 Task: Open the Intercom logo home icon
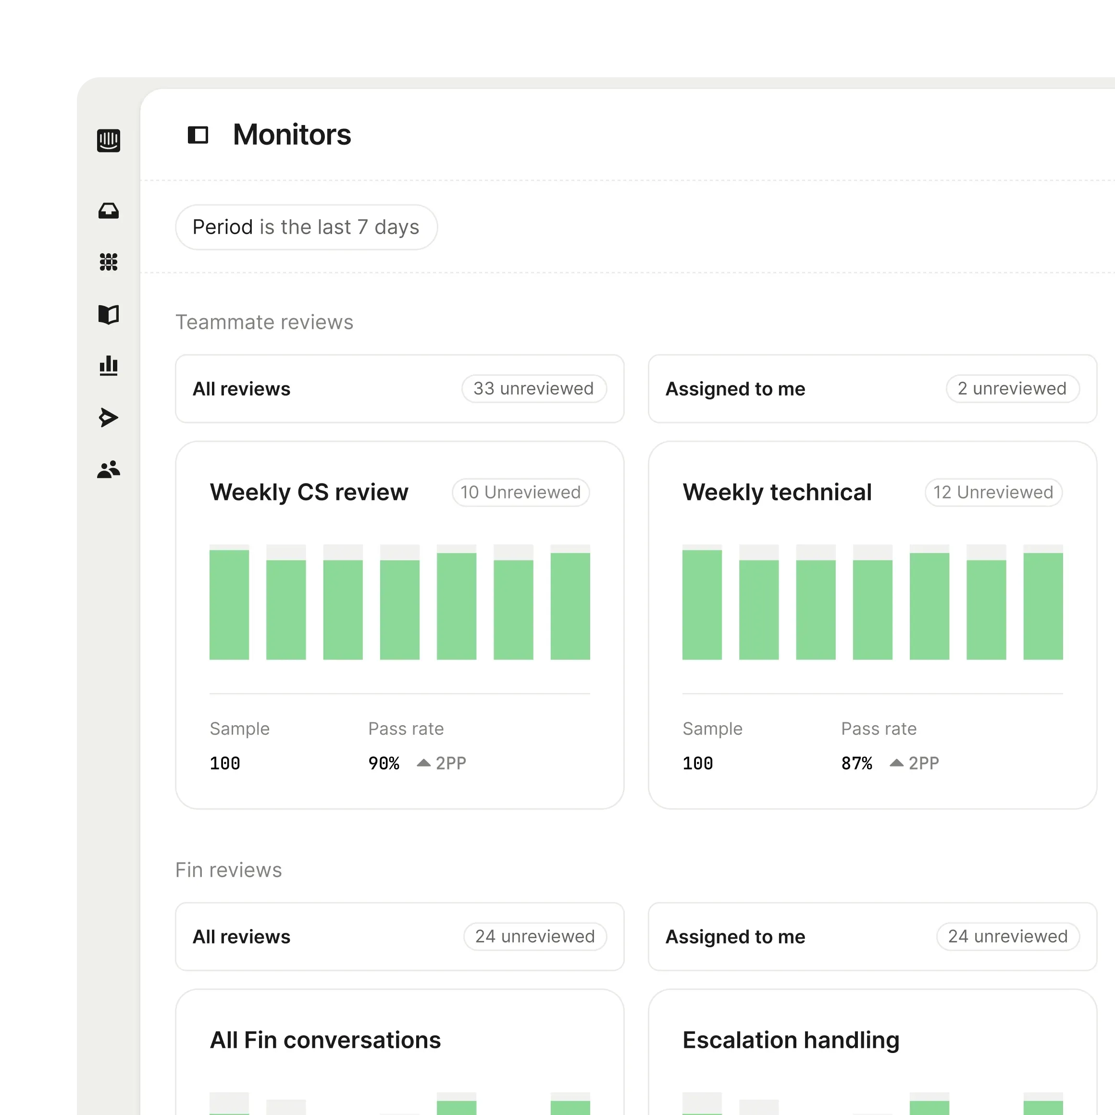click(x=109, y=140)
